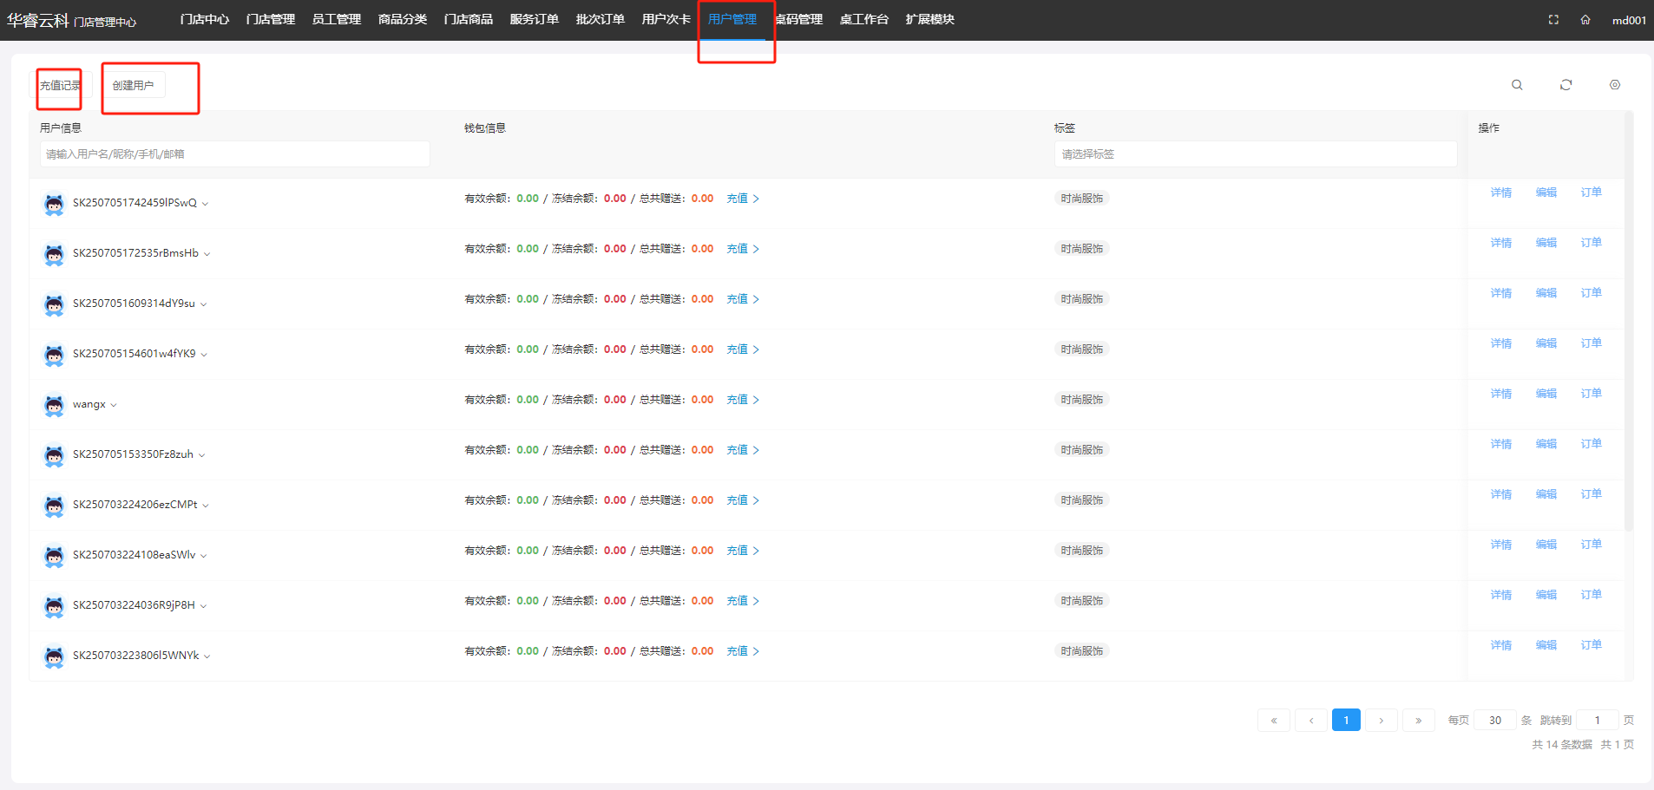1654x790 pixels.
Task: Click the 创建用户 button
Action: click(133, 86)
